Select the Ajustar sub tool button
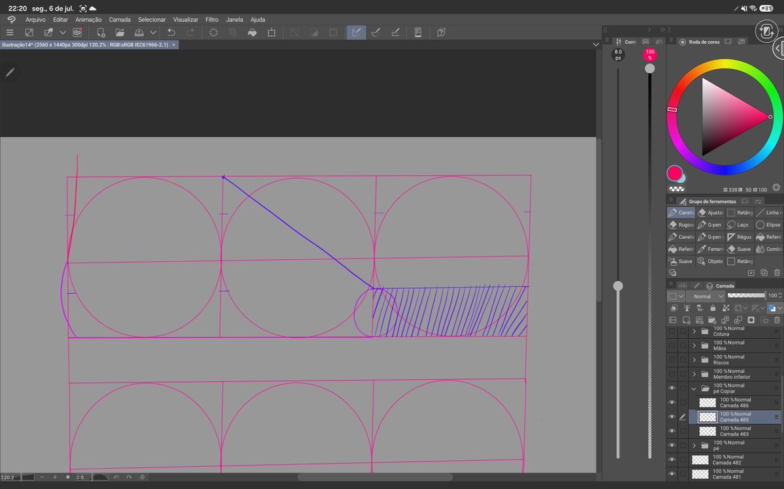The width and height of the screenshot is (784, 489). (x=711, y=213)
